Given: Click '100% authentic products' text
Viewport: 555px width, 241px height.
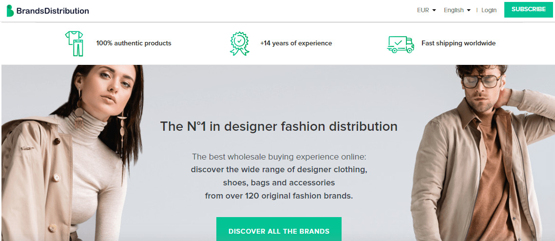Looking at the screenshot, I should (134, 43).
